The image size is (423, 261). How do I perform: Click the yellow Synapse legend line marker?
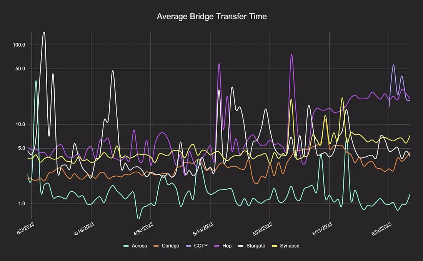(x=275, y=246)
